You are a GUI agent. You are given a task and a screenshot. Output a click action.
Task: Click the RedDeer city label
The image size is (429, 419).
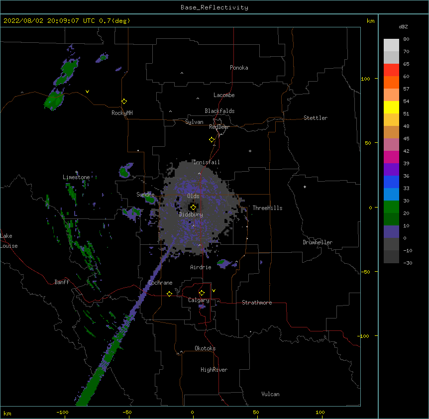219,127
